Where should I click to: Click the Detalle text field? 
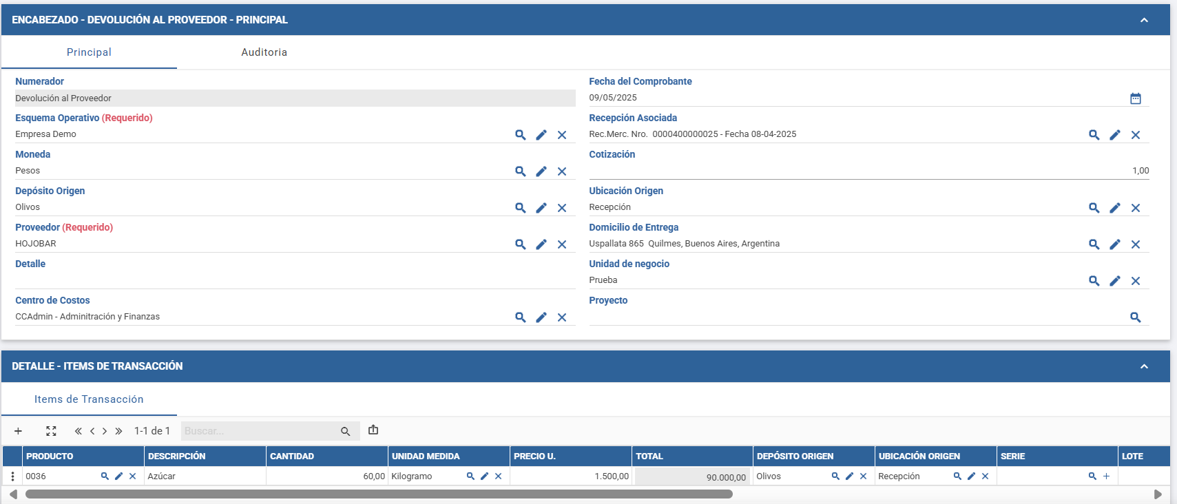point(295,280)
